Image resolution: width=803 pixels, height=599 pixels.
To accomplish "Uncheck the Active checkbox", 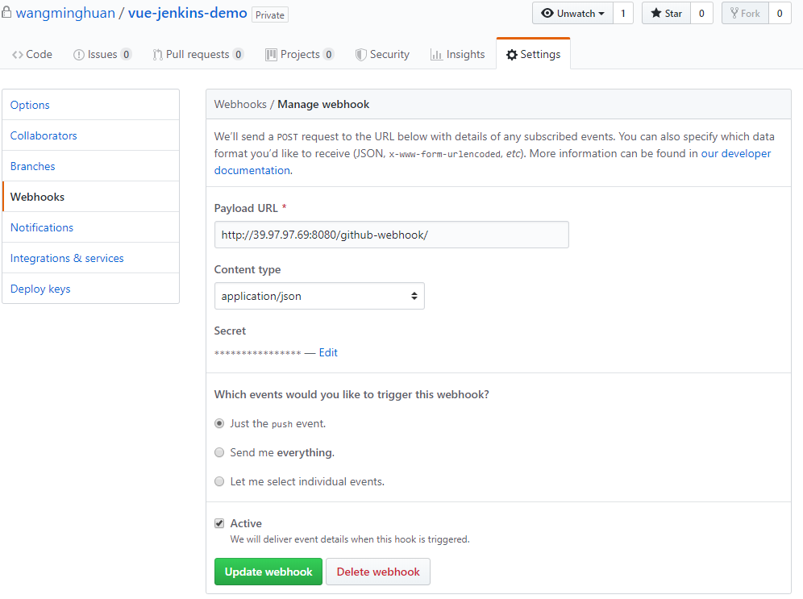I will click(219, 523).
